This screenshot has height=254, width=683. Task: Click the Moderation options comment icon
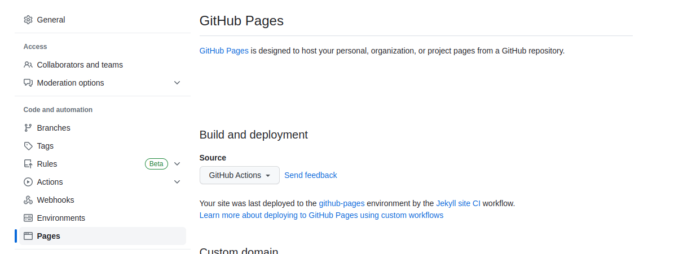28,83
